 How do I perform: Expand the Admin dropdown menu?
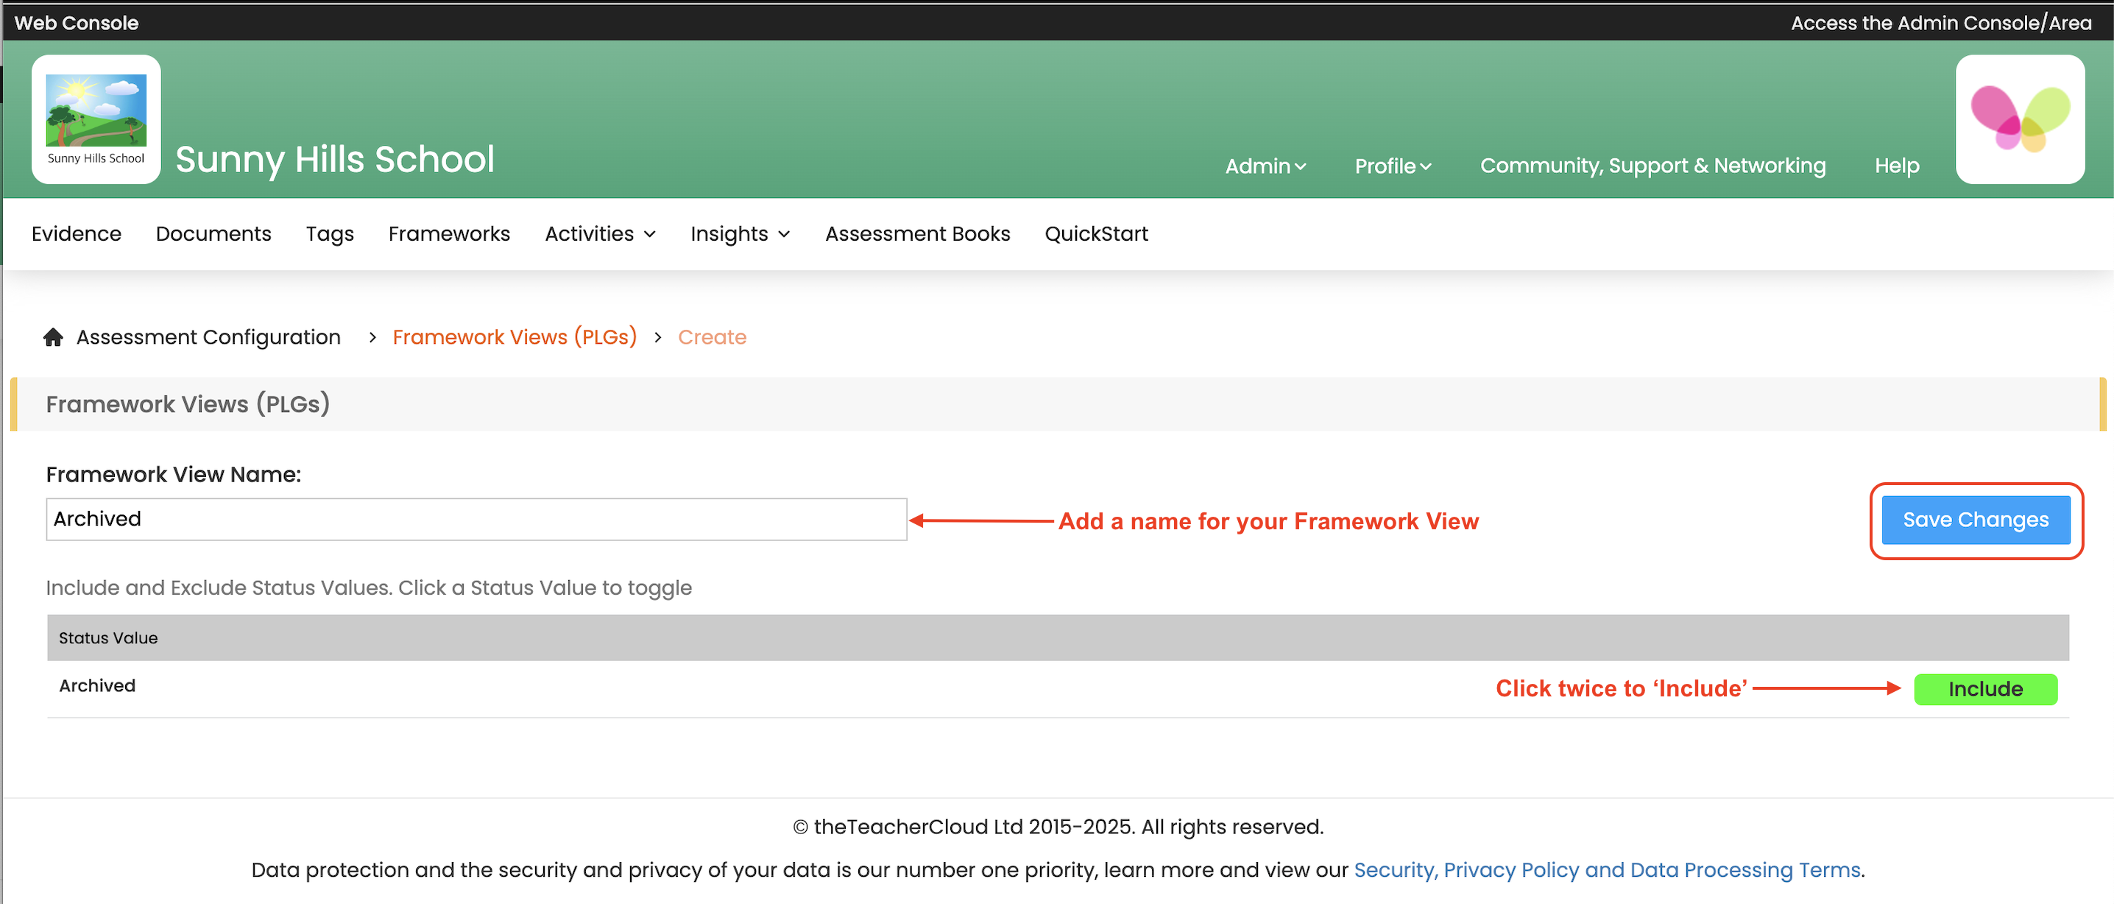tap(1265, 166)
